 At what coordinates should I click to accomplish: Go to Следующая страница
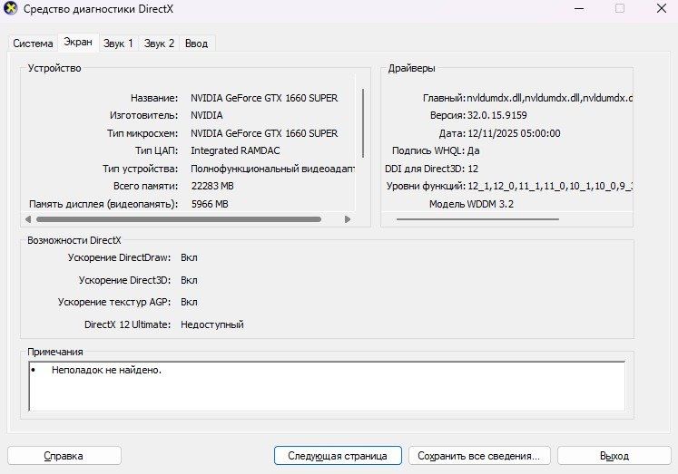[x=338, y=456]
